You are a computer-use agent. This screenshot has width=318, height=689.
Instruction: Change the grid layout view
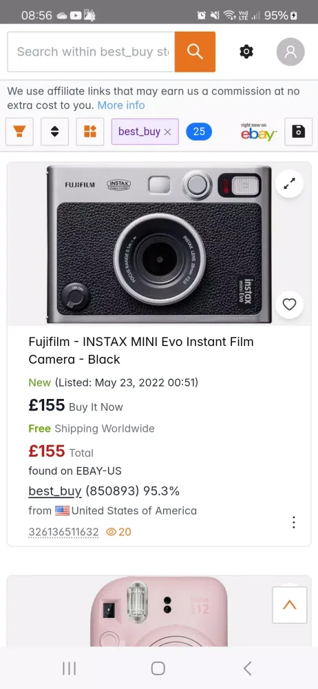click(x=90, y=132)
